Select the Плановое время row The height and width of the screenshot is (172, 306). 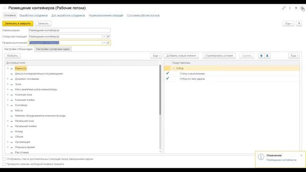82,148
